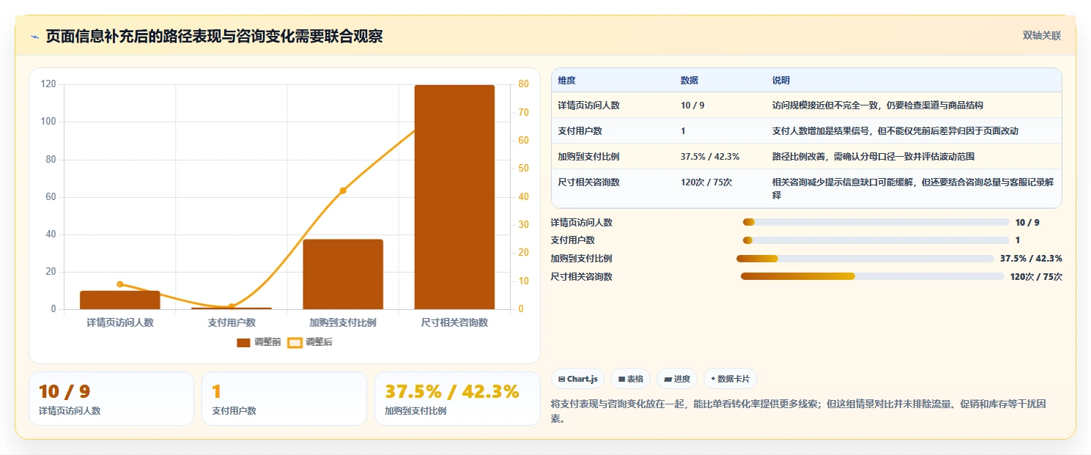This screenshot has height=455, width=1091.
Task: Open the 支付用户数 stat card
Action: click(284, 399)
